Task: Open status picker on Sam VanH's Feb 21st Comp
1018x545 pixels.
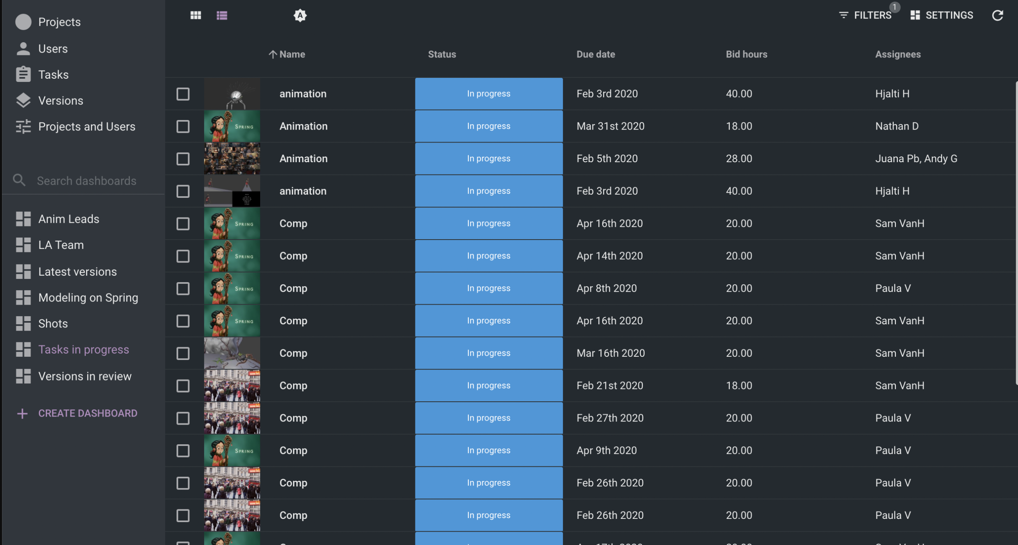Action: [488, 385]
